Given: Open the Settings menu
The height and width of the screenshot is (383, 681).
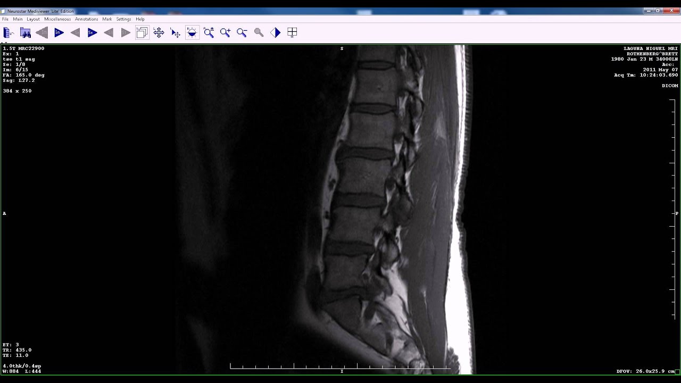Looking at the screenshot, I should [x=123, y=19].
